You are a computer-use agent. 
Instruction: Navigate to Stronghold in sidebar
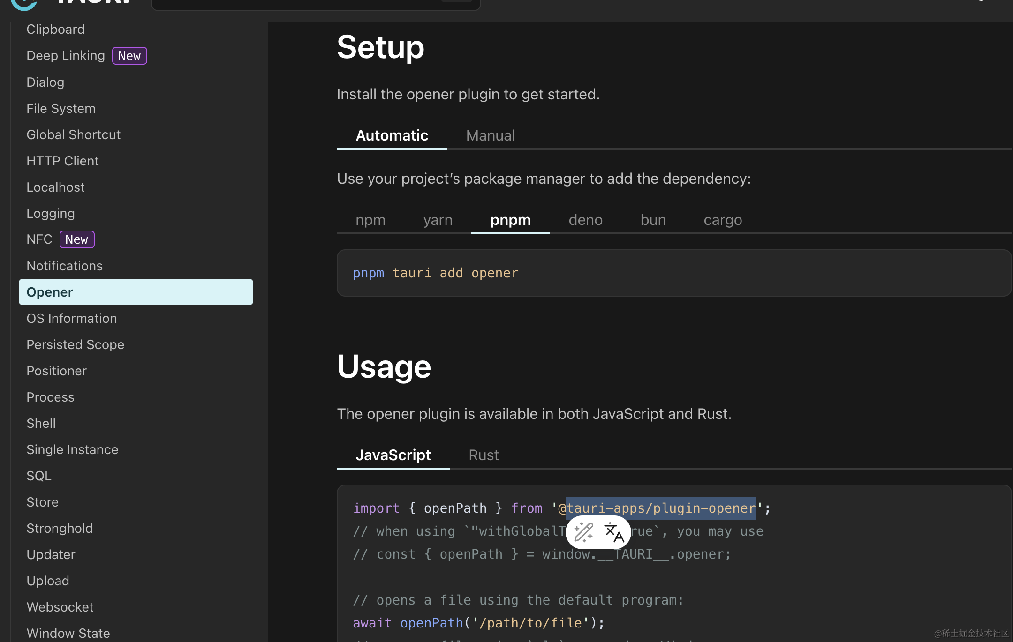pos(60,529)
